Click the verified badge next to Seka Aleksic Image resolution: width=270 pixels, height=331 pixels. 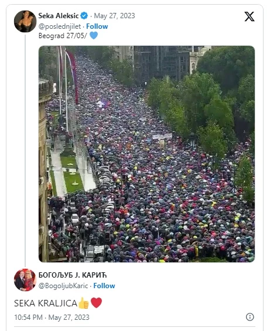coord(84,16)
